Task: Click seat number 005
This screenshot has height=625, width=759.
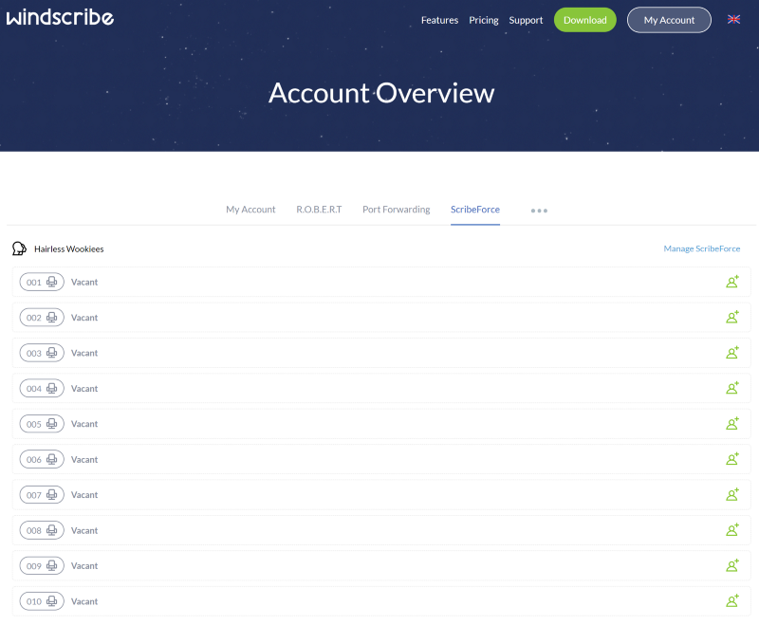Action: click(34, 424)
